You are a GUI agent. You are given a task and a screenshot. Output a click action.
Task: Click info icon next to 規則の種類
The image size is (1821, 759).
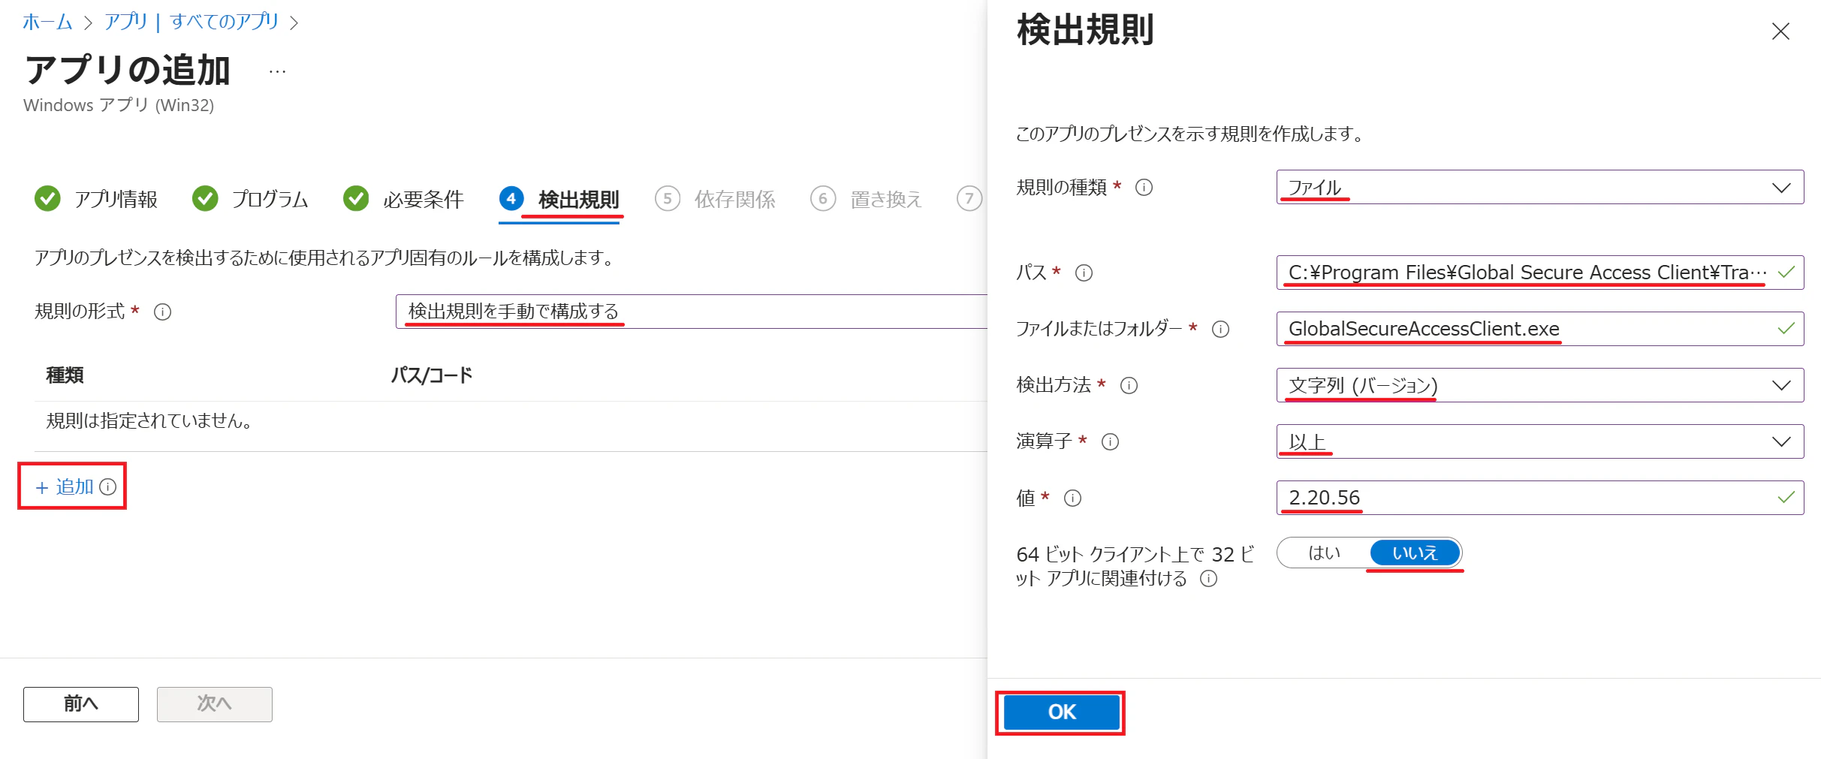pyautogui.click(x=1144, y=187)
